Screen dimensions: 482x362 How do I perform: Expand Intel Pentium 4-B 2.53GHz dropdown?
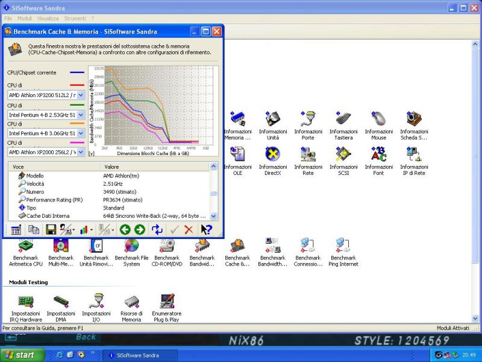click(81, 115)
